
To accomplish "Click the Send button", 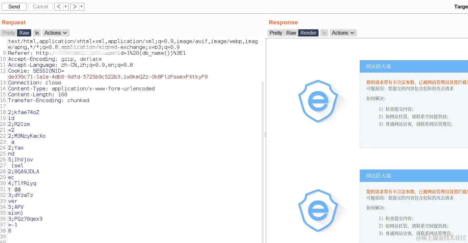I will [x=14, y=7].
